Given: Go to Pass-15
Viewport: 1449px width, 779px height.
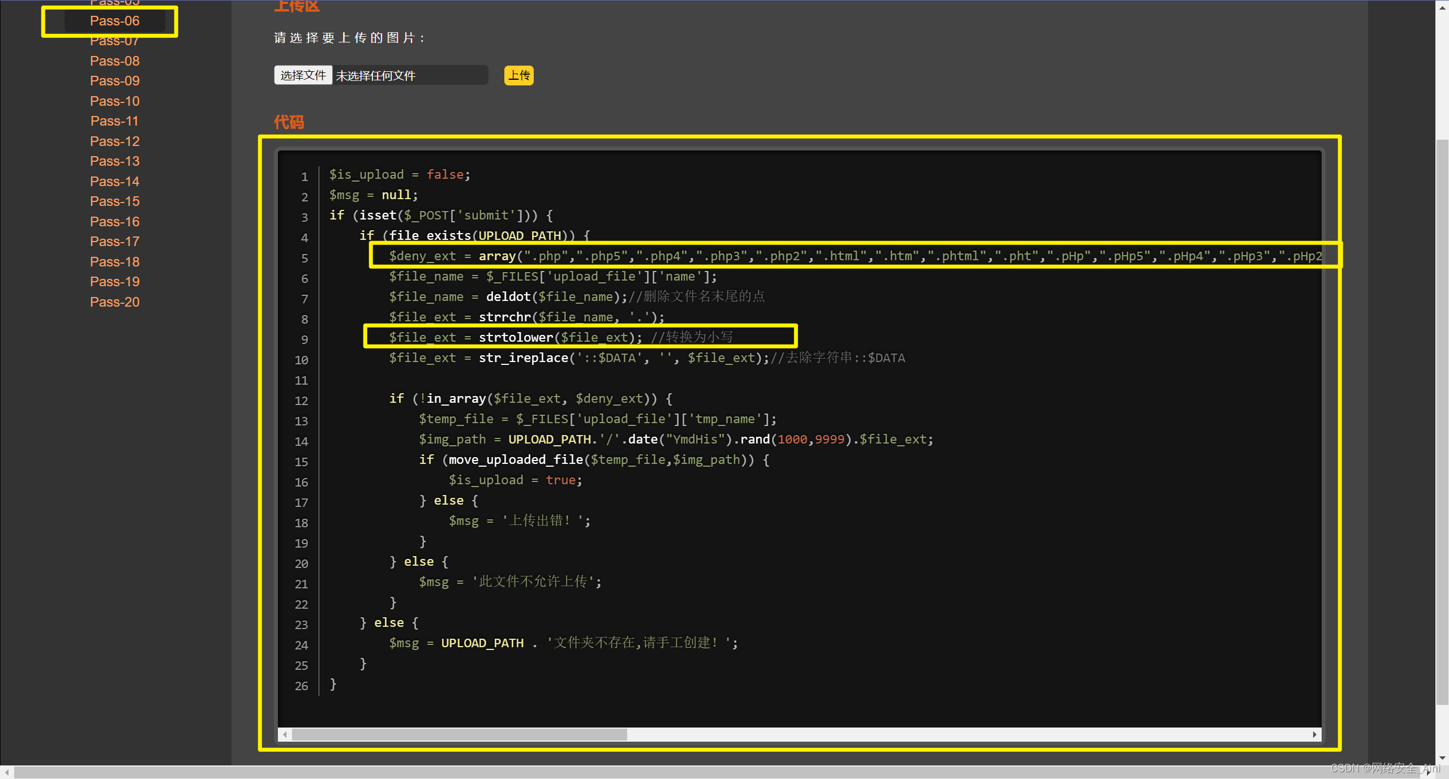Looking at the screenshot, I should click(114, 201).
